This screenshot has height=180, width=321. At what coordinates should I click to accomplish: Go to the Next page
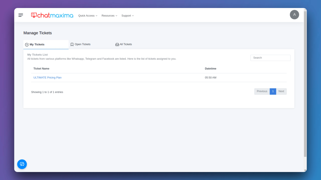(281, 91)
